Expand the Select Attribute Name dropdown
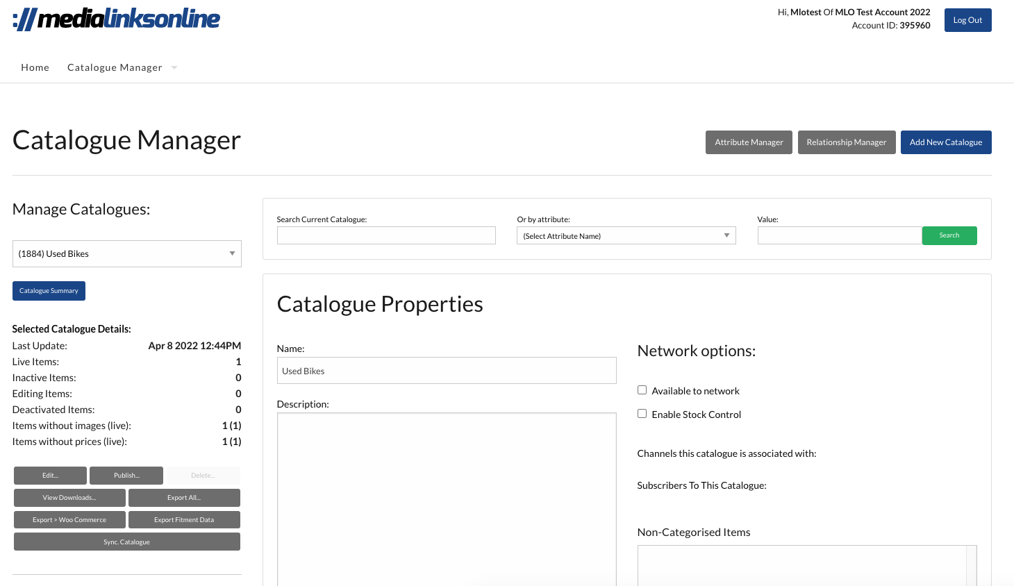This screenshot has height=586, width=1014. tap(626, 236)
